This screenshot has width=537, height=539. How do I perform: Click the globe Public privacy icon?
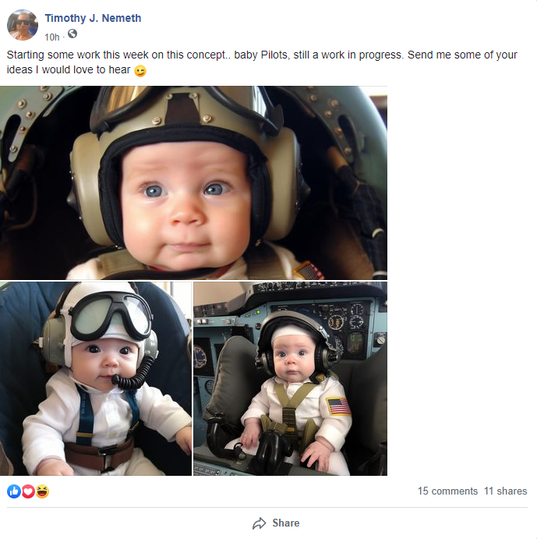coord(72,34)
